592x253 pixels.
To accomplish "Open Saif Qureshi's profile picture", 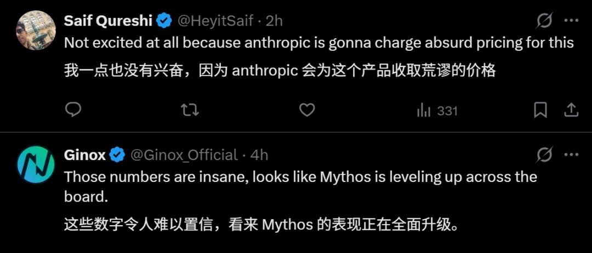I will click(x=36, y=30).
